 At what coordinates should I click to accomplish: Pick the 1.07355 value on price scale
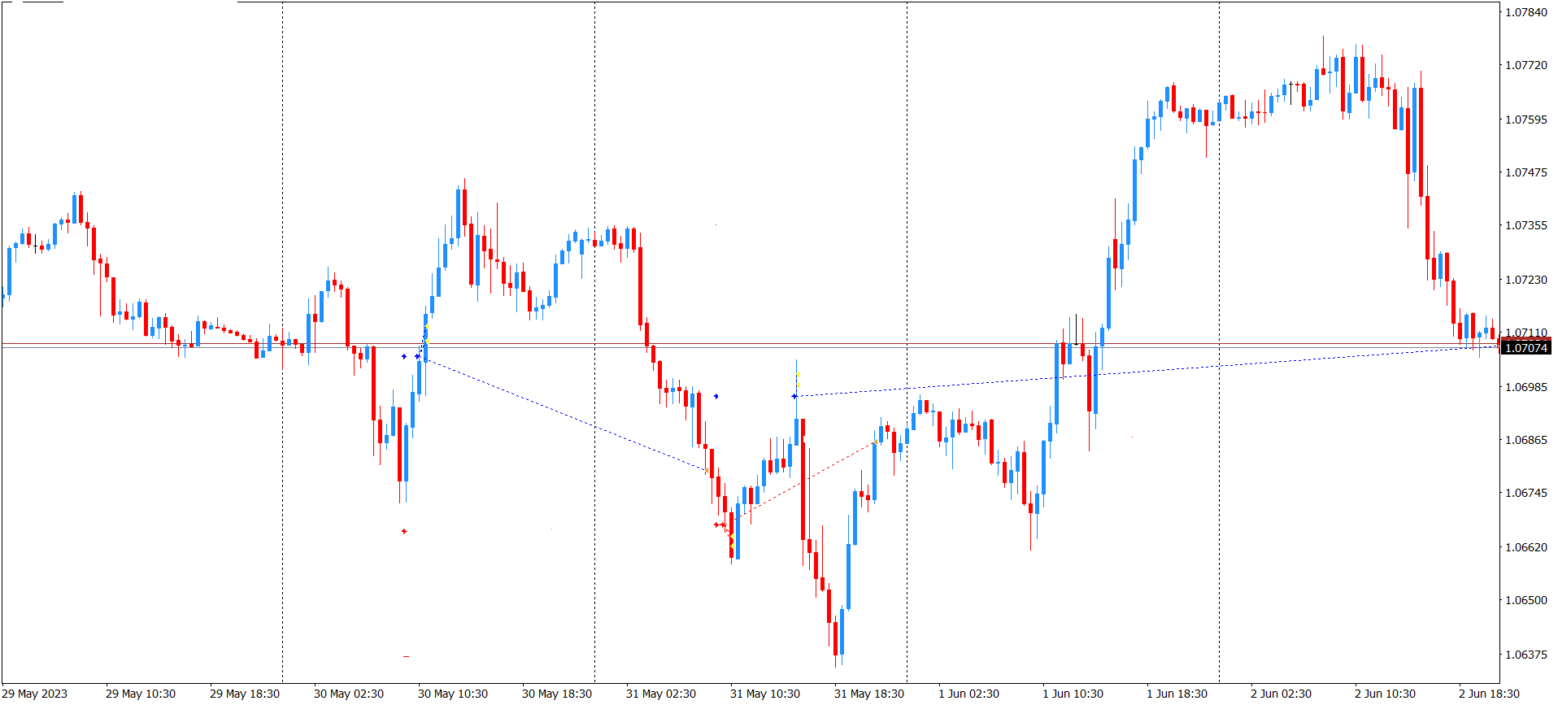point(1526,225)
